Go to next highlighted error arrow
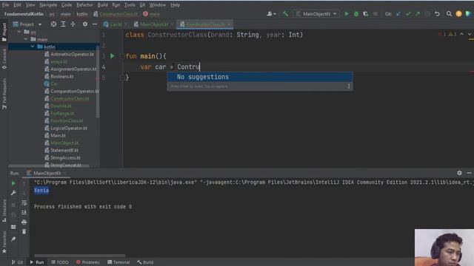 coord(469,35)
